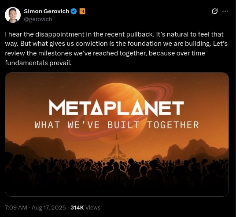Click the METAPLANET title in the image
Image resolution: width=236 pixels, height=217 pixels.
116,108
